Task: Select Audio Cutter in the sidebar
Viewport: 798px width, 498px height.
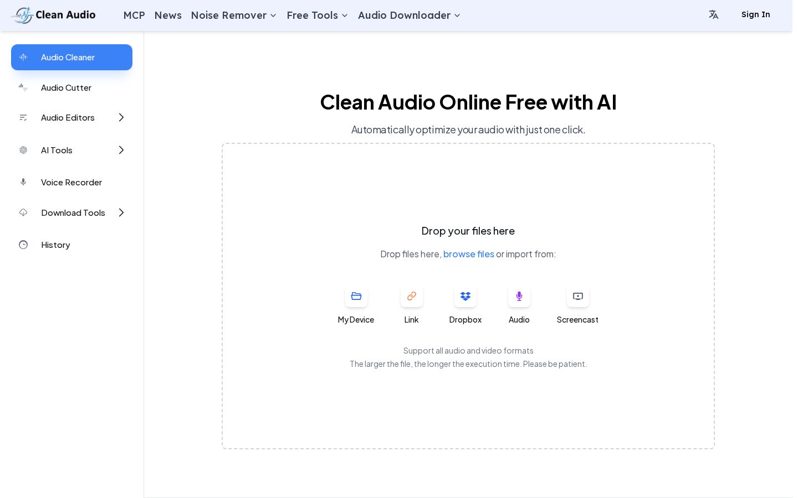Action: click(x=72, y=87)
